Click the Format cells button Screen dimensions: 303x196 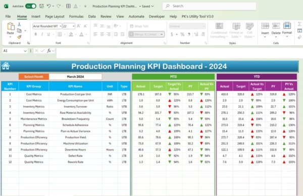point(287,30)
